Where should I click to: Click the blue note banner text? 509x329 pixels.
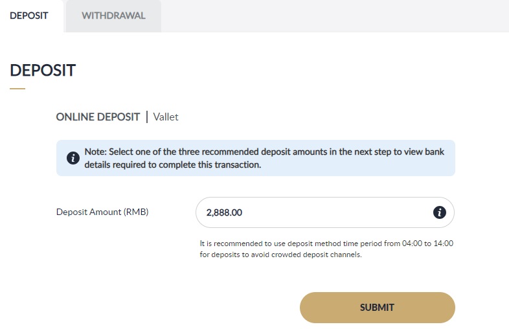click(x=269, y=158)
